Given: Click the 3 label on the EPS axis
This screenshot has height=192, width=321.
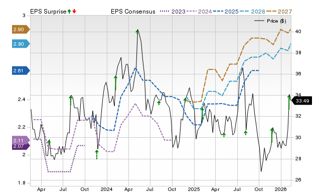Looking at the screenshot, I should [24, 16].
